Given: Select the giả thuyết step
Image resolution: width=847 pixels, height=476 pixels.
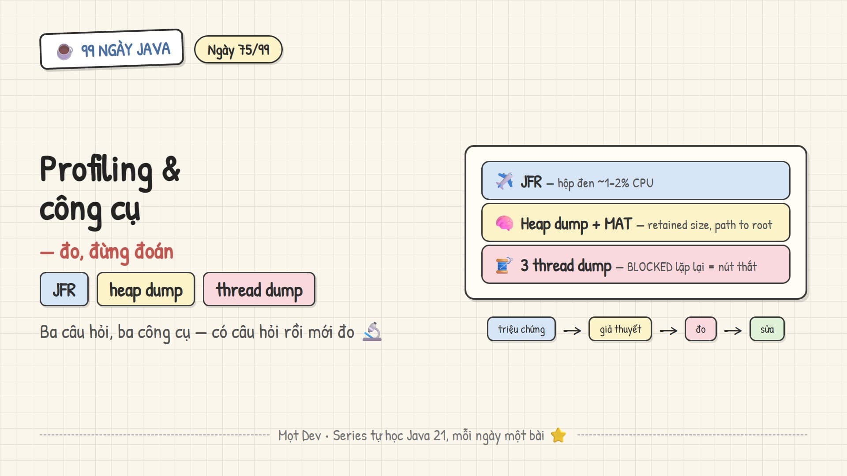Looking at the screenshot, I should coord(620,329).
